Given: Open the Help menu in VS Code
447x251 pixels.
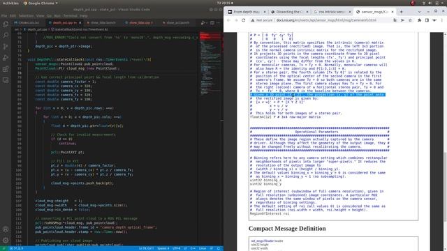Looking at the screenshot, I should pos(84,16).
